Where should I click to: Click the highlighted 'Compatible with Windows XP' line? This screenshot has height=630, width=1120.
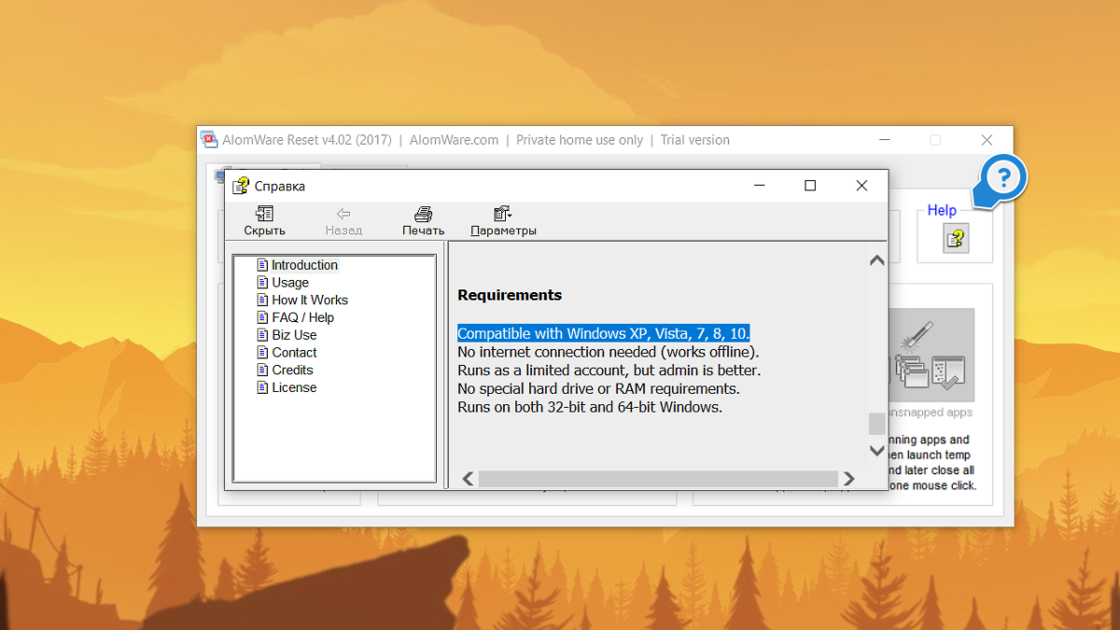pos(604,333)
